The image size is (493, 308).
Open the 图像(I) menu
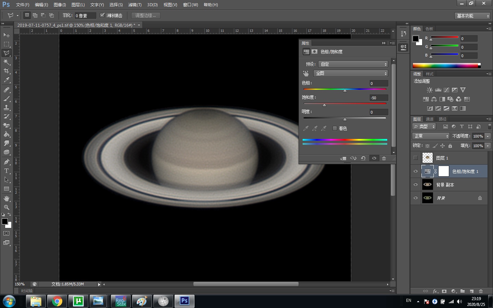60,5
